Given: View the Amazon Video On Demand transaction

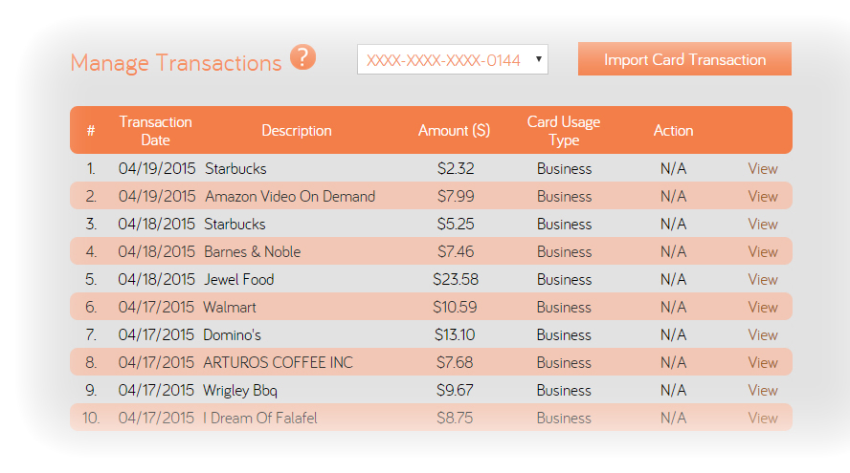Looking at the screenshot, I should click(x=762, y=197).
